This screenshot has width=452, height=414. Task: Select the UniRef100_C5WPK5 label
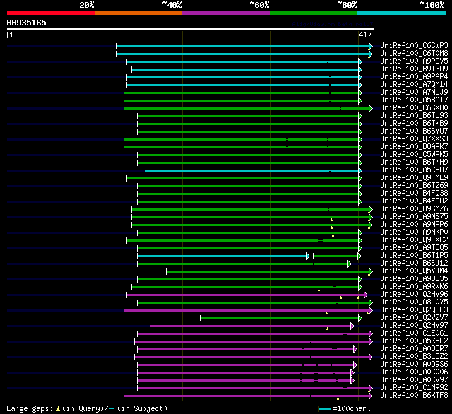tap(414, 155)
